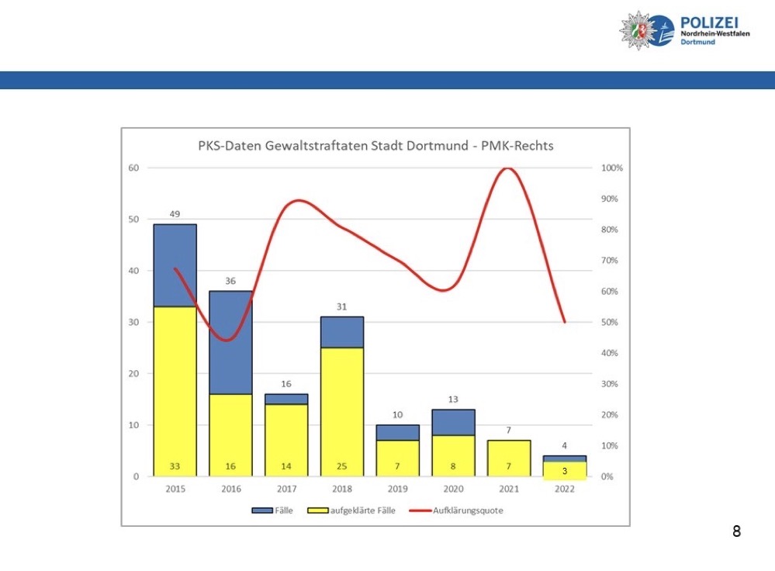Click the 40 label on the left axis
Screen dimensions: 775x571
pos(133,271)
